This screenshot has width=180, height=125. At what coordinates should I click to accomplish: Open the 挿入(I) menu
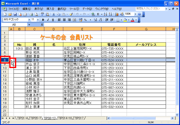[x=50, y=9]
